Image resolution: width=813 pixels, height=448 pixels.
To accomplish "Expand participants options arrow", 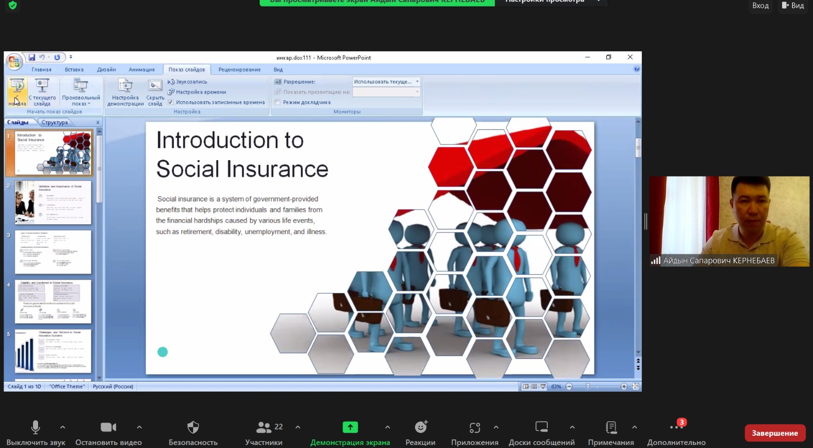I will coord(298,427).
